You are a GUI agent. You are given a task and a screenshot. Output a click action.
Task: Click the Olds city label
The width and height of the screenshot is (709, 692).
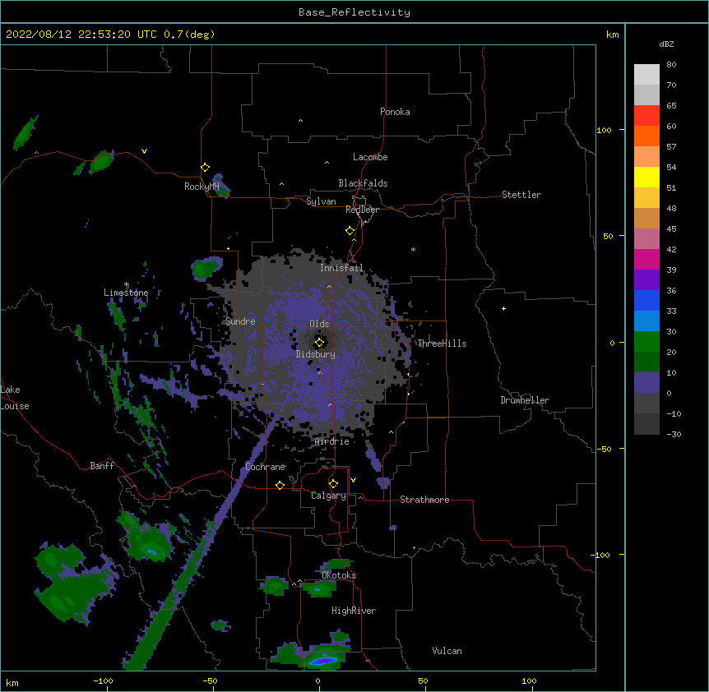coord(319,324)
